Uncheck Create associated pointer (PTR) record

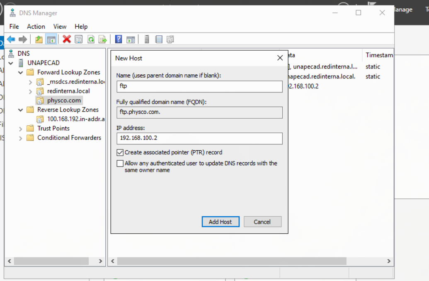tap(120, 152)
